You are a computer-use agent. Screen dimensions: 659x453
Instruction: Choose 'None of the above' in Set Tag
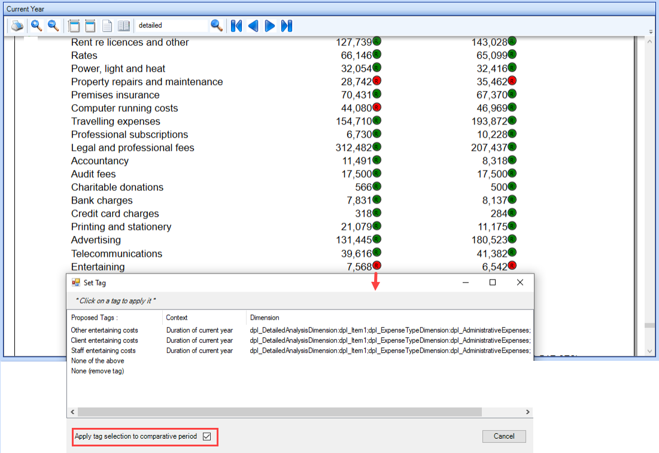[x=98, y=361]
